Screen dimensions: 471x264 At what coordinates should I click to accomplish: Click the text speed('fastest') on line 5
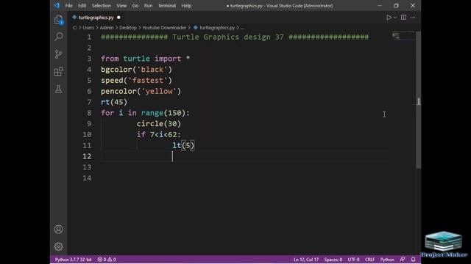click(x=137, y=81)
